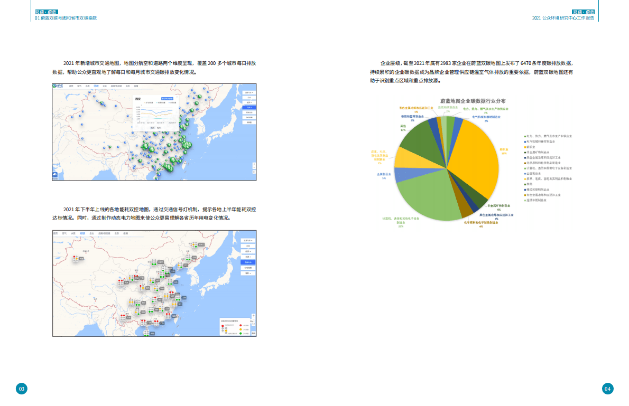Click the zoom-in plus control on the map
Screen dimensions: 629x406
[x=254, y=164]
